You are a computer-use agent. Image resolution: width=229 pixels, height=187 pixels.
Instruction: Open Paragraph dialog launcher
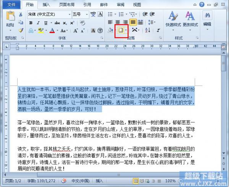pyautogui.click(x=160, y=38)
